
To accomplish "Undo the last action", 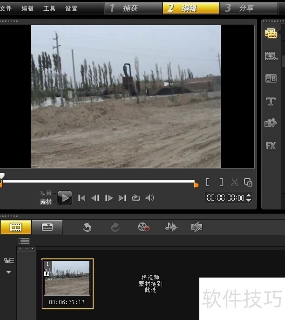I will tap(87, 227).
